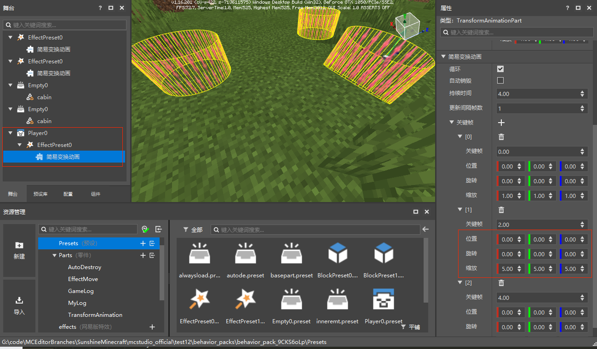
Task: Click the 持续时间 duration value field
Action: [x=537, y=94]
